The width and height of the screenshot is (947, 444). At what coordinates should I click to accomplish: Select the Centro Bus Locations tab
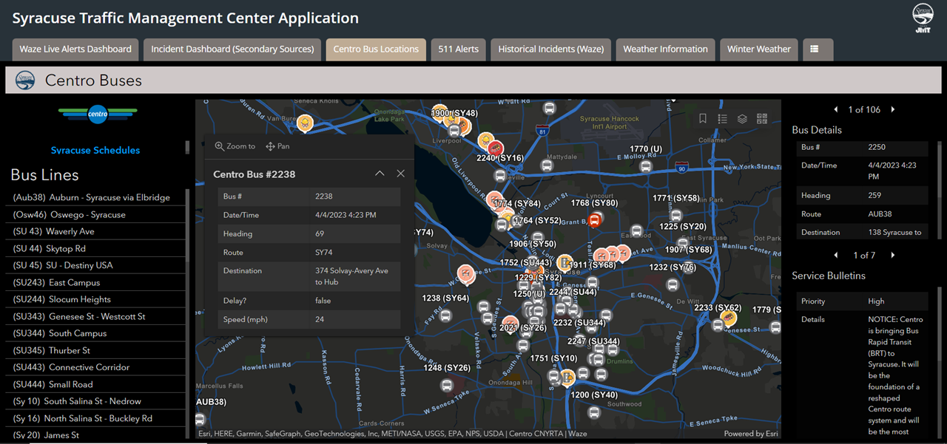tap(376, 49)
